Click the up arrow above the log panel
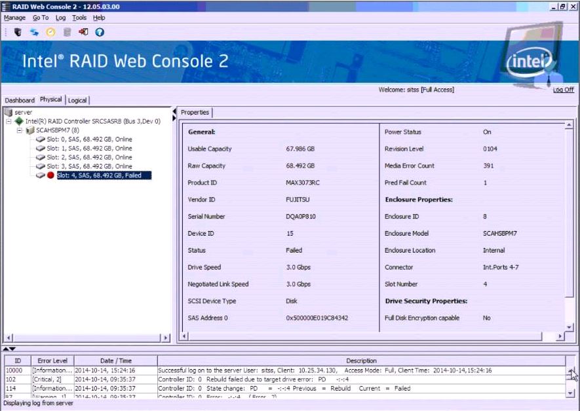 click(x=6, y=349)
